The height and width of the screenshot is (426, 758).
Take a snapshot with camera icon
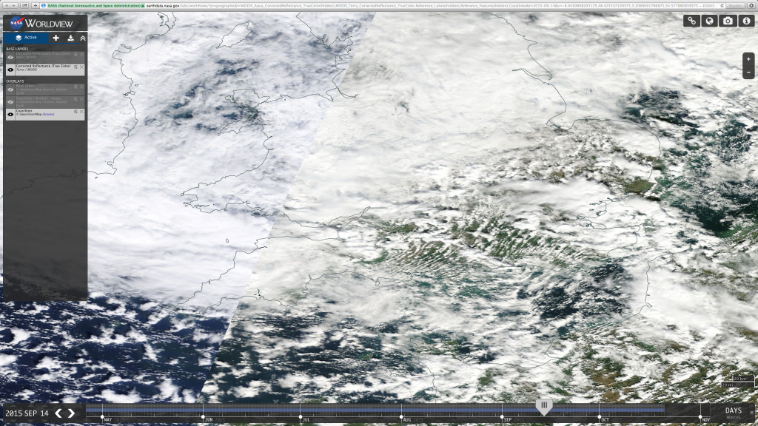pyautogui.click(x=728, y=21)
